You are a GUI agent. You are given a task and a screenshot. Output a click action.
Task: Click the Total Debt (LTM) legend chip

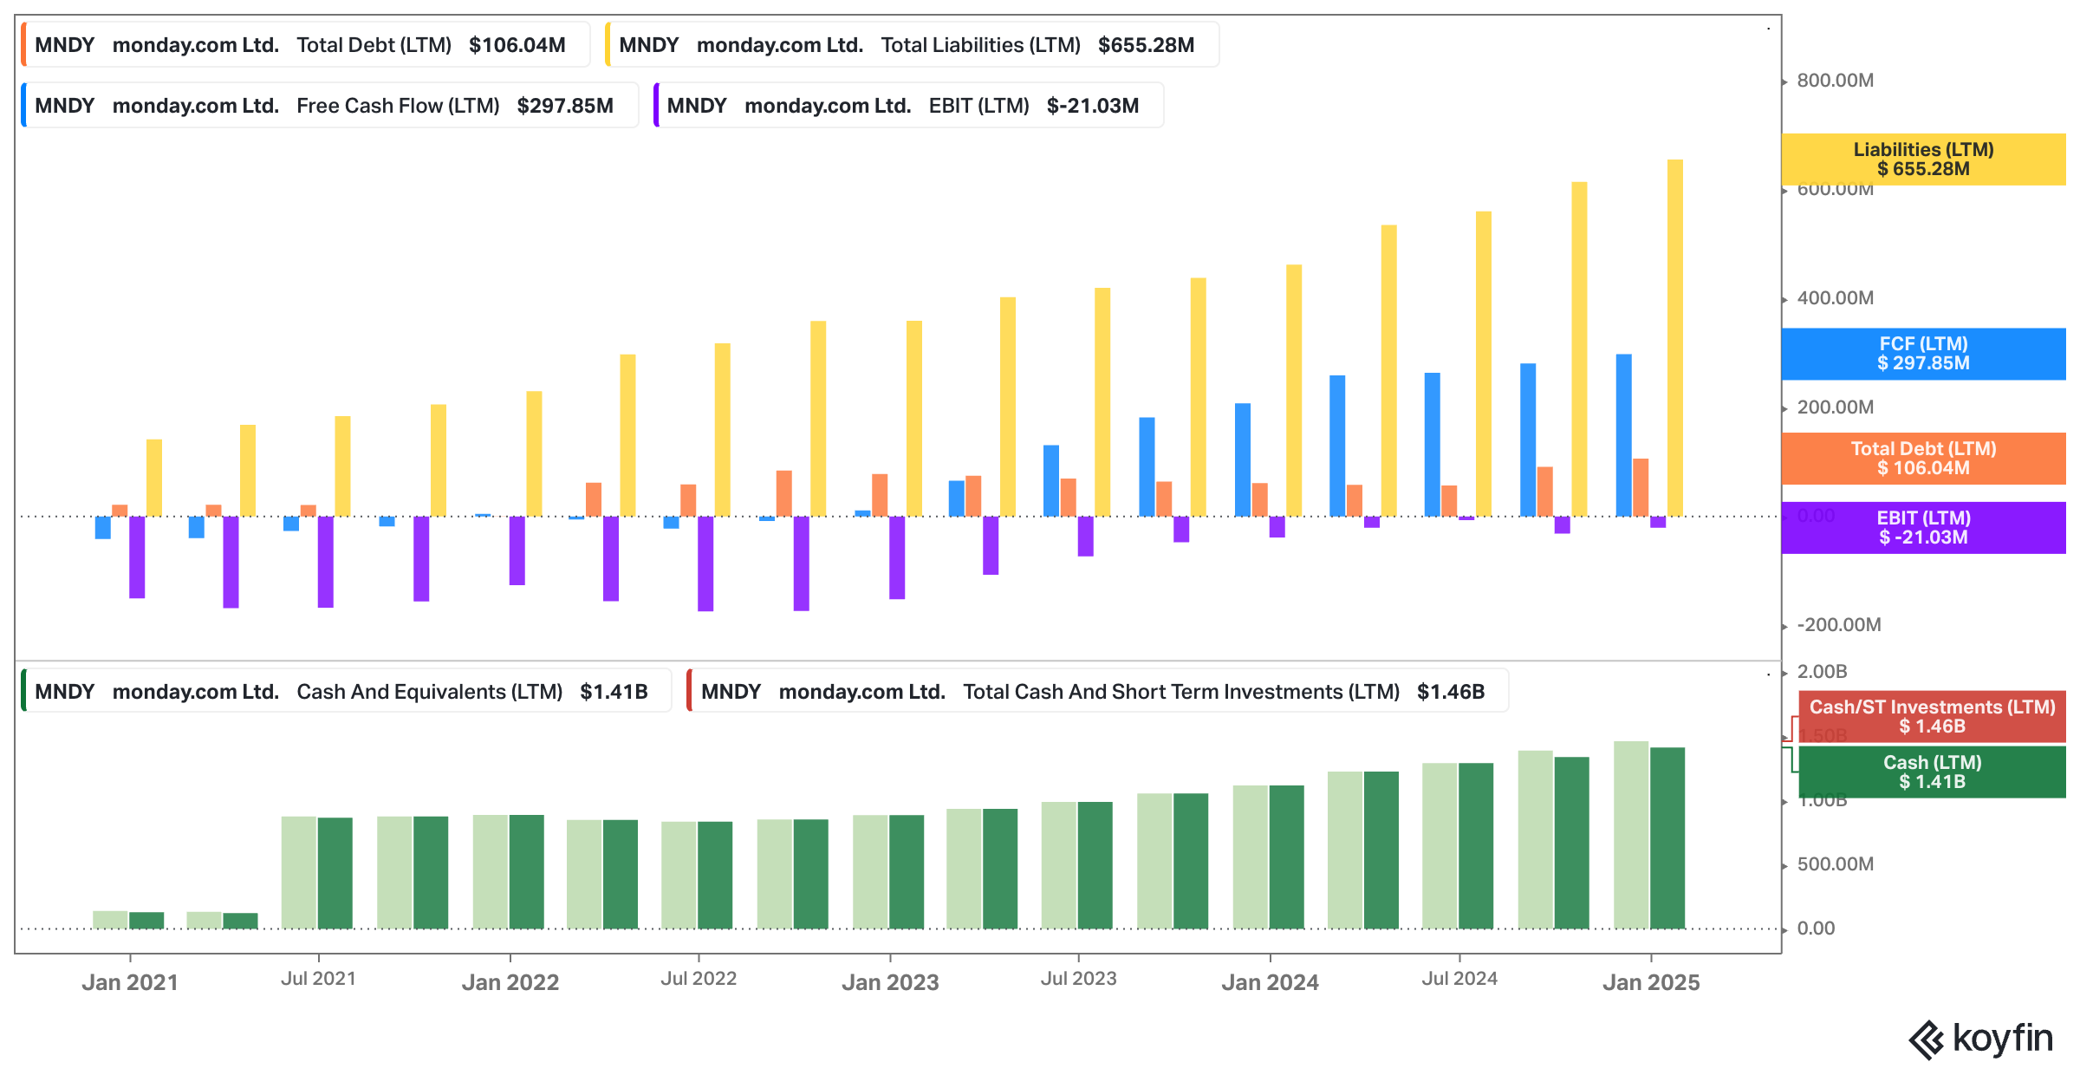(305, 45)
